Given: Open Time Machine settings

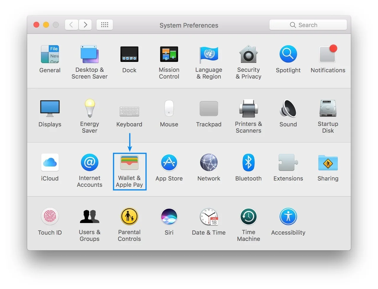Looking at the screenshot, I should coord(248,217).
